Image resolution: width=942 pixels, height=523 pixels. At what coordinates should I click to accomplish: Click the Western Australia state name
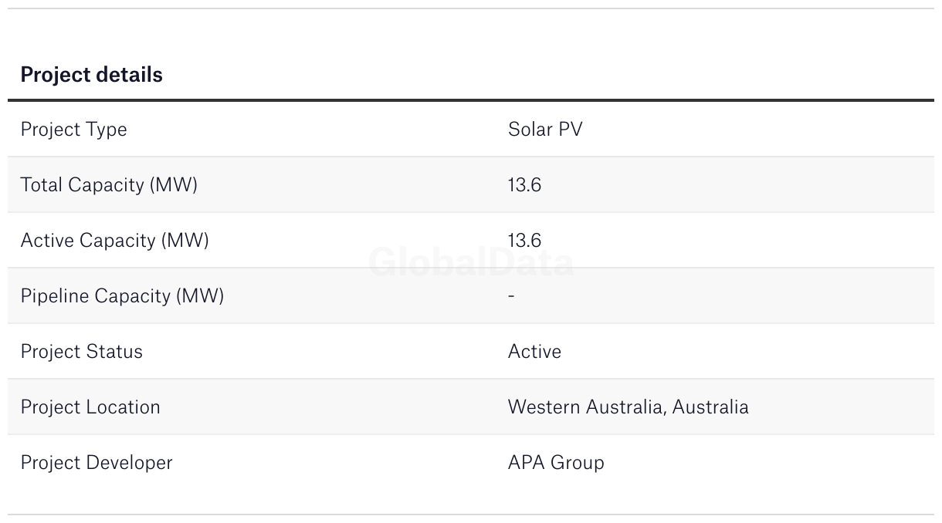[586, 407]
